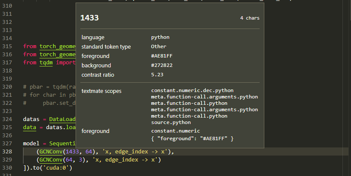Click 'model' variable on line 327
Image resolution: width=351 pixels, height=176 pixels.
(31, 143)
